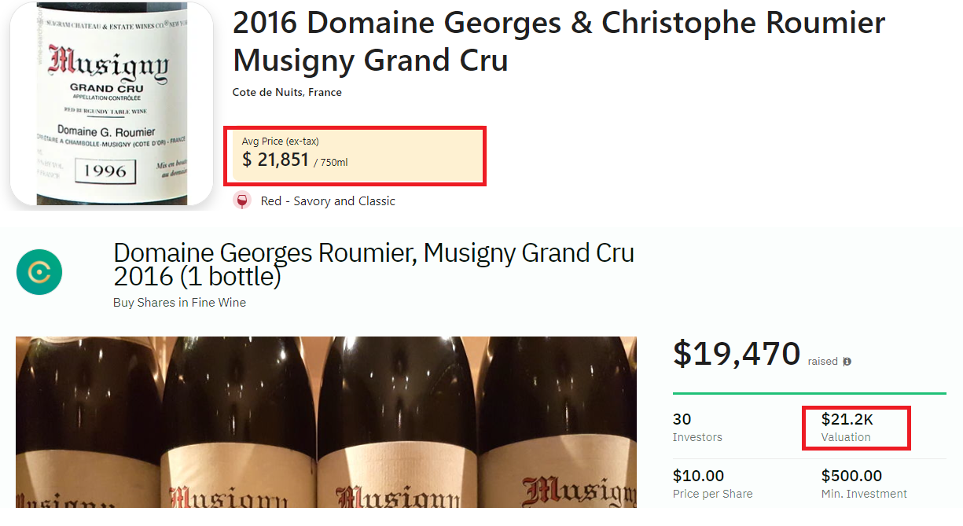The height and width of the screenshot is (526, 963).
Task: Click the green circular company logo
Action: (39, 271)
